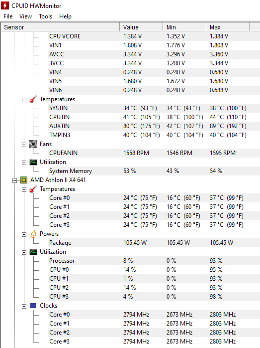Screen dimensions: 260x348
Task: Click the fan icon next to Fans
Action: click(x=33, y=144)
